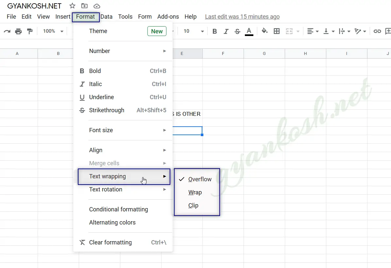The image size is (391, 268).
Task: Open the Form menu
Action: (x=145, y=17)
